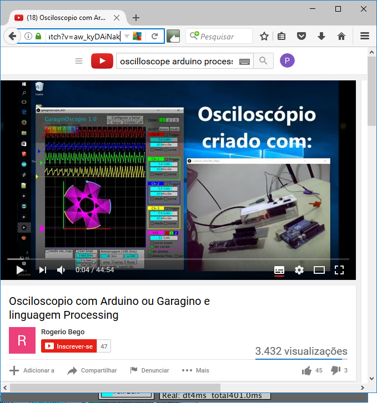Open the purple P account avatar
Screen dimensions: 377x403
tap(287, 60)
